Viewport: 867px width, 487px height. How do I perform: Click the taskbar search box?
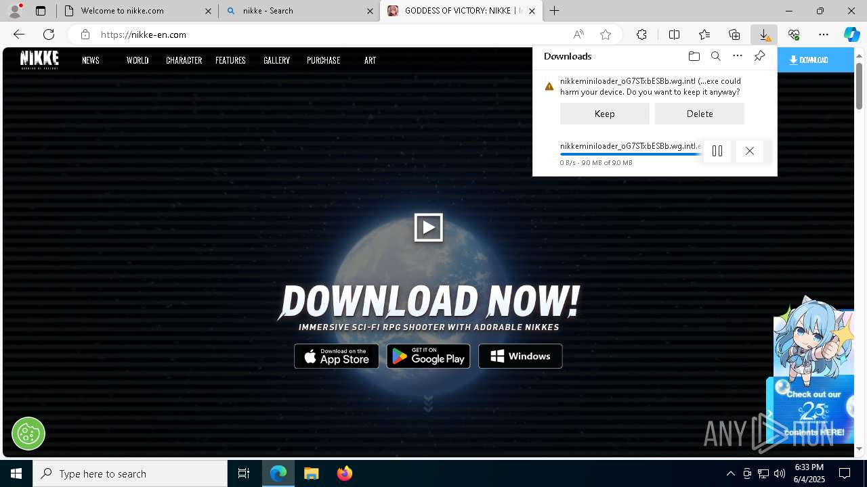point(130,473)
